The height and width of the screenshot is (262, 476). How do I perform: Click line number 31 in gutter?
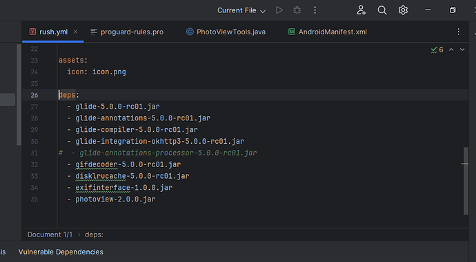pyautogui.click(x=34, y=153)
